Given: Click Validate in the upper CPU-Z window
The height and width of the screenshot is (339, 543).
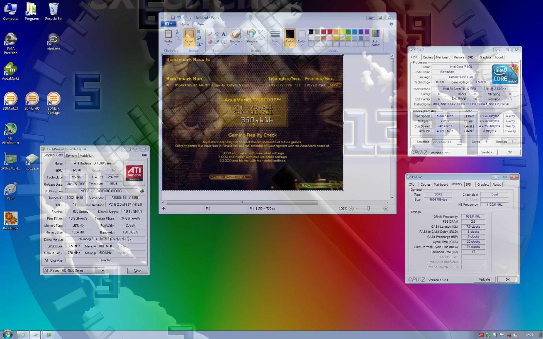Looking at the screenshot, I should pyautogui.click(x=487, y=152).
